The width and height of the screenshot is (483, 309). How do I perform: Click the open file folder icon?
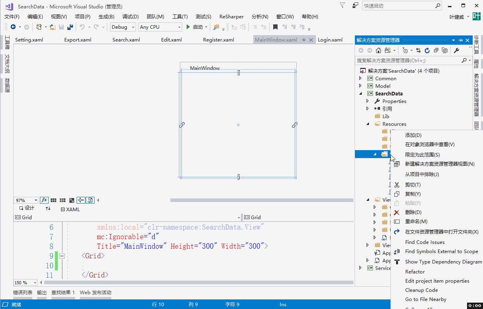click(53, 27)
